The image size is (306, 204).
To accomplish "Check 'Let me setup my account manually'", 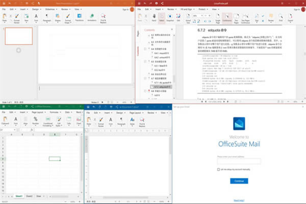I will 219,169.
